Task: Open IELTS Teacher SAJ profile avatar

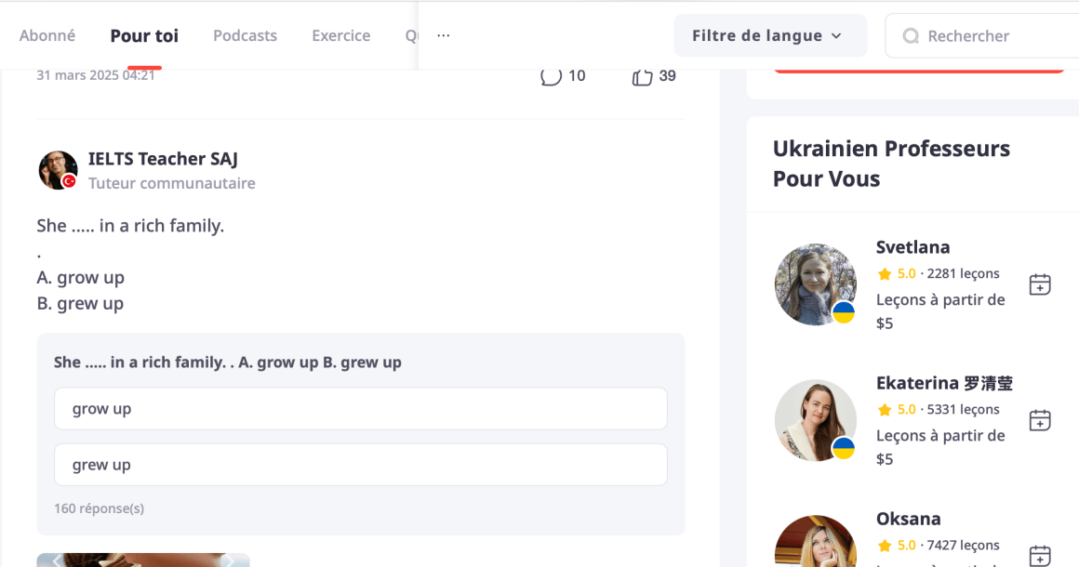Action: [x=58, y=170]
